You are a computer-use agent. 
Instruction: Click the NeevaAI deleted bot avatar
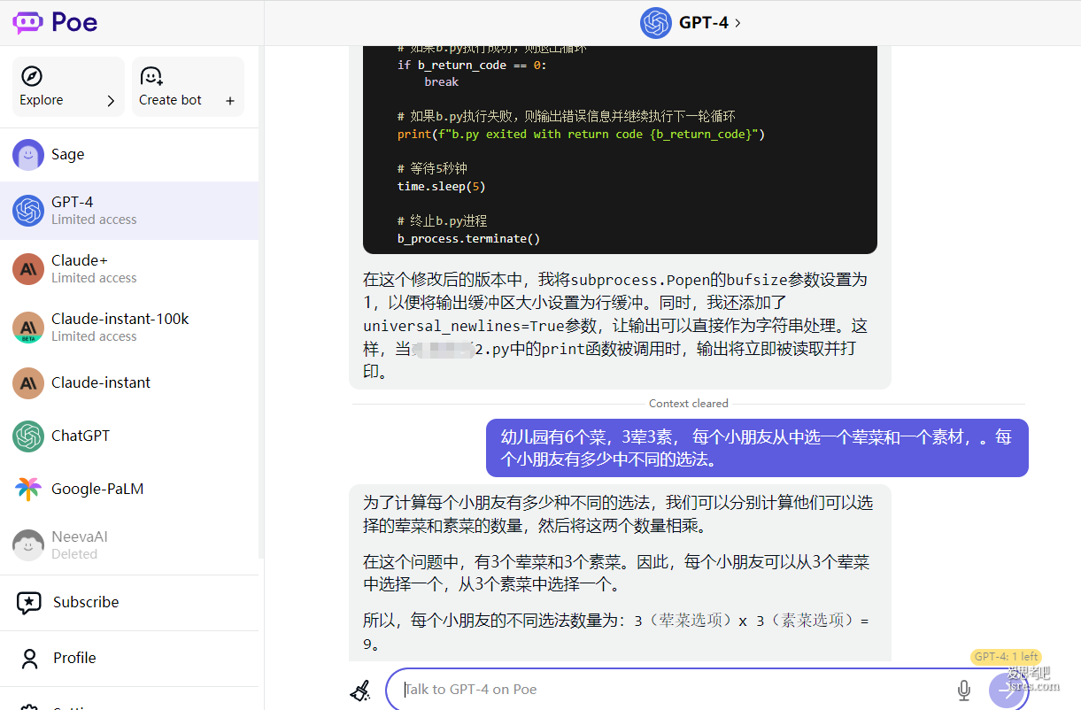[28, 544]
